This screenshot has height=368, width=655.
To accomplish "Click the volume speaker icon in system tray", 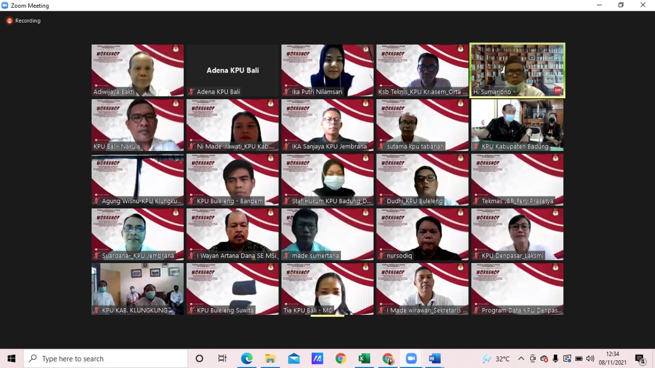I will click(x=590, y=359).
